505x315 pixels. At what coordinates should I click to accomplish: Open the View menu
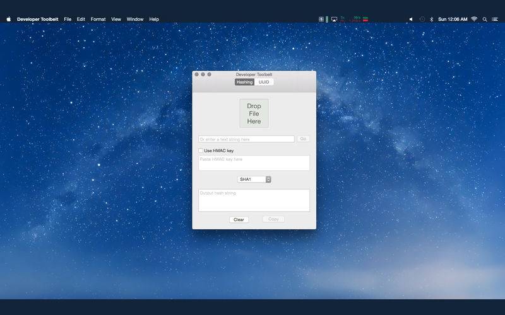(x=116, y=20)
